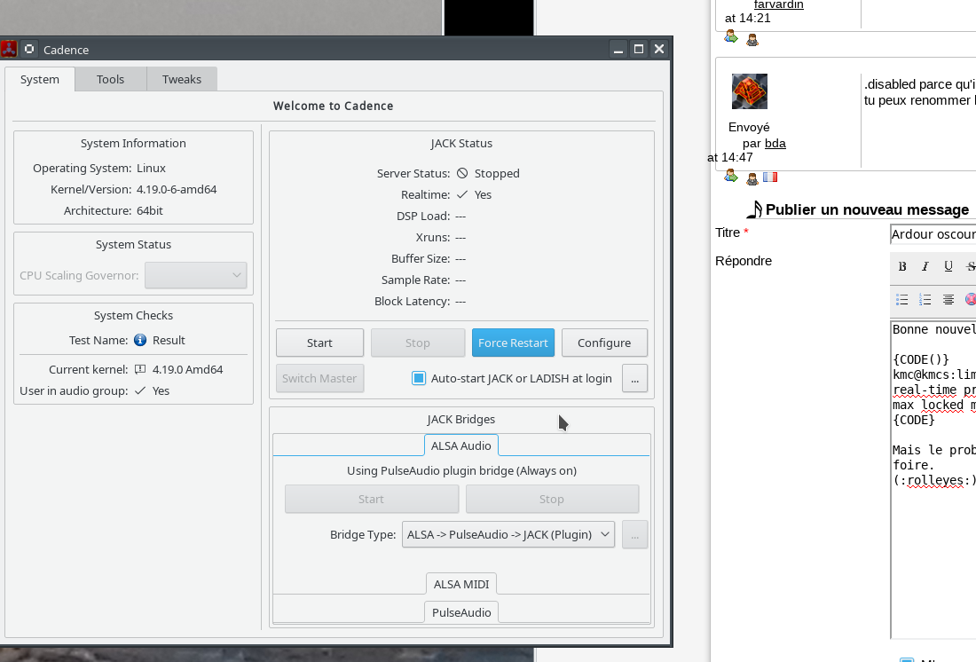Toggle Auto-start JACK or LADISH at login checkbox

[x=419, y=378]
